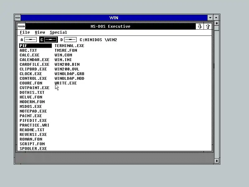Click the WIN window scrollbar down arrow
Screen dimensions: 249x187
click(217, 161)
